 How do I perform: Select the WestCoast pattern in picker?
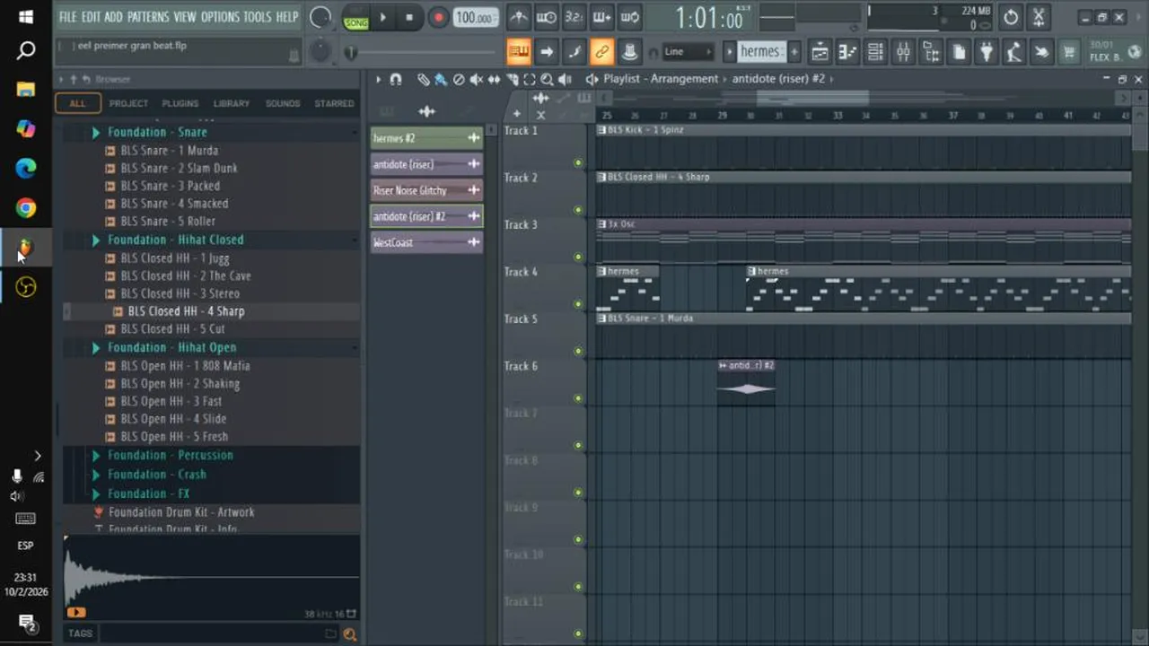[426, 242]
